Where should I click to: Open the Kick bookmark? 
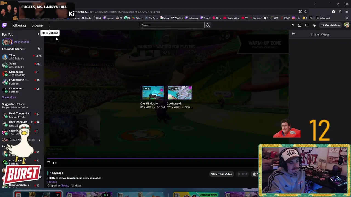97,18
